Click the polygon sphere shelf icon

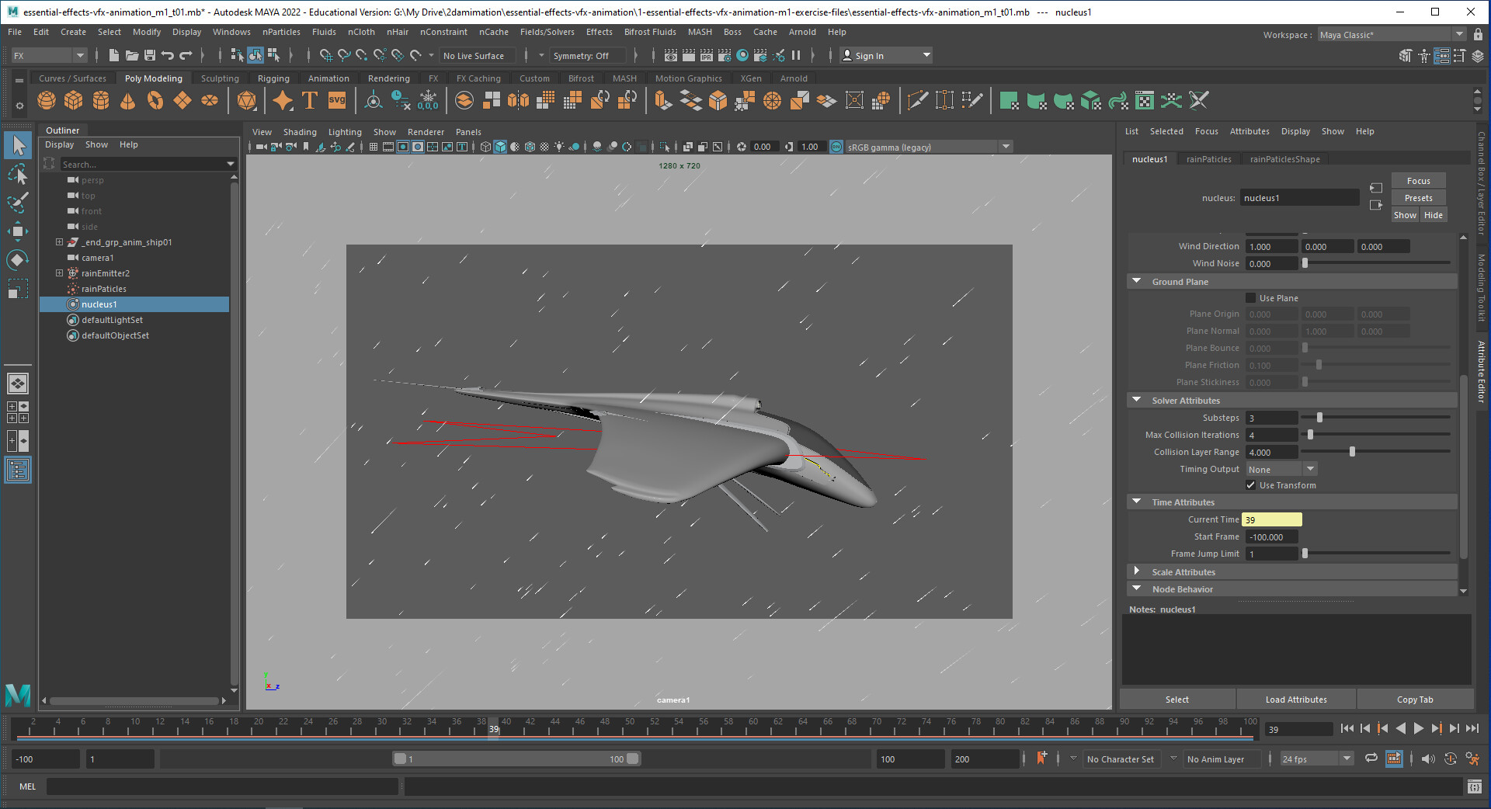(x=47, y=100)
